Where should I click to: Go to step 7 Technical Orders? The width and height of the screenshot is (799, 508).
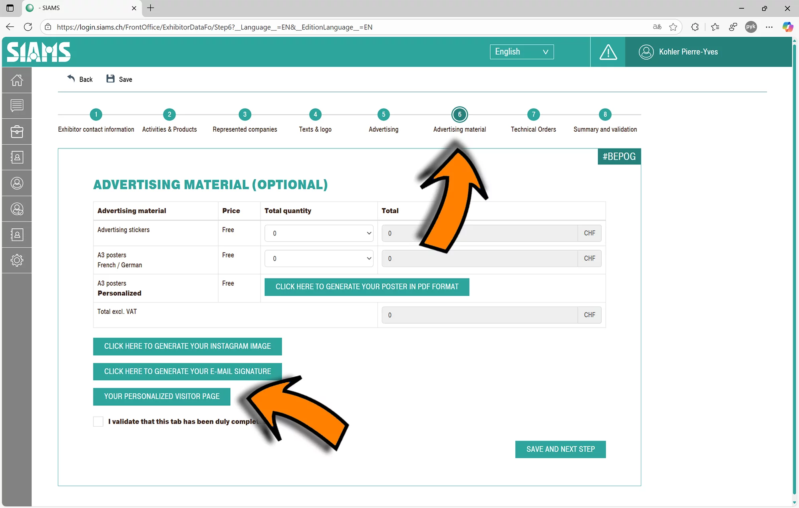(x=533, y=115)
